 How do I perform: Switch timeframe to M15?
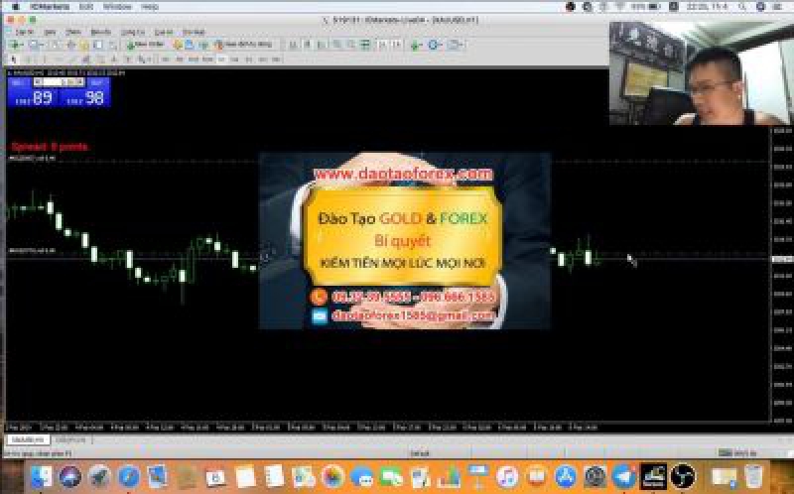194,60
